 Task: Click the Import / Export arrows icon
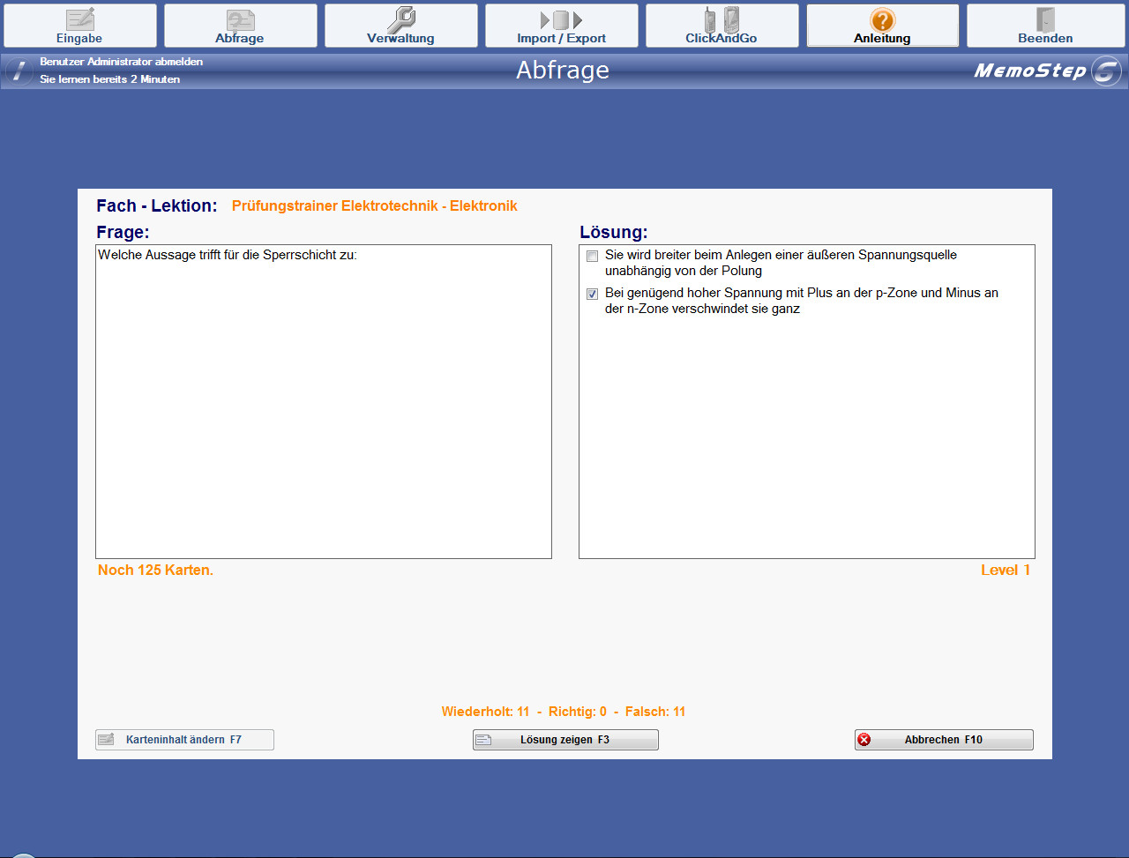point(561,20)
